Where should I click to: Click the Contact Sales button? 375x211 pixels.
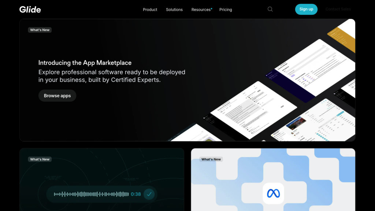pos(338,9)
